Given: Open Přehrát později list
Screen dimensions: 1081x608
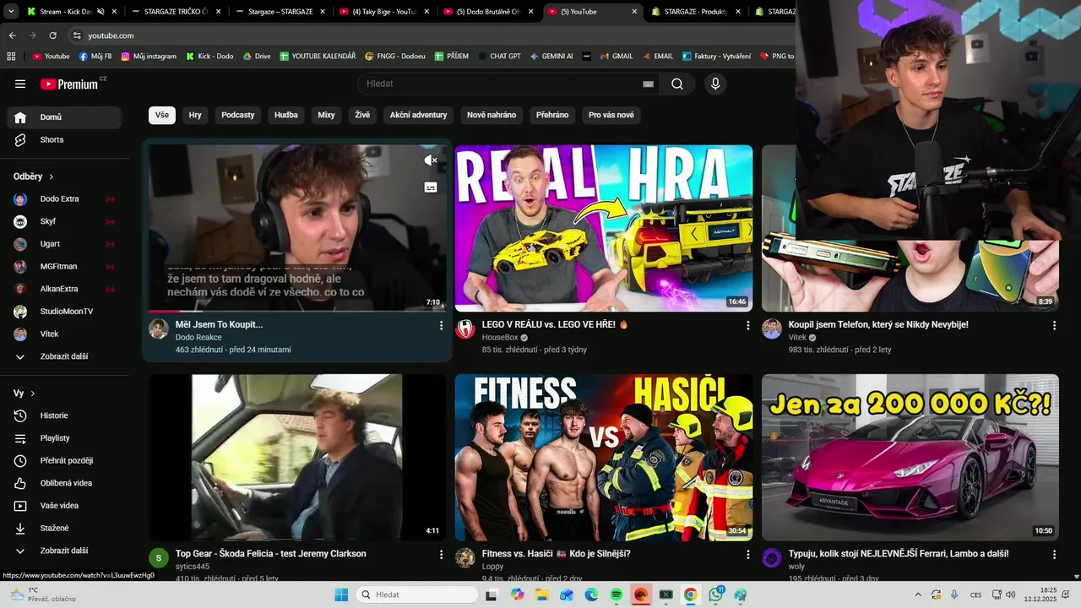Looking at the screenshot, I should click(x=64, y=460).
